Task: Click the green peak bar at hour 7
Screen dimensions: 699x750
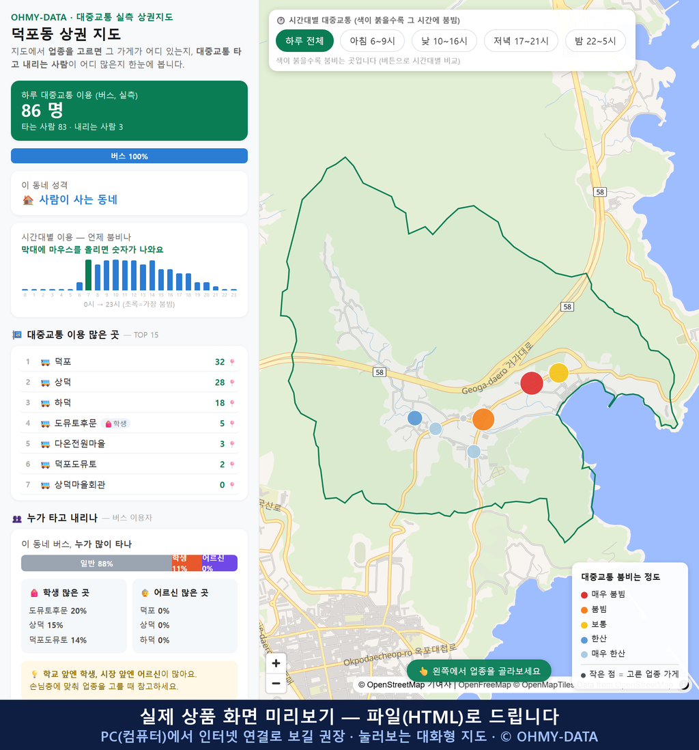Action: click(89, 275)
